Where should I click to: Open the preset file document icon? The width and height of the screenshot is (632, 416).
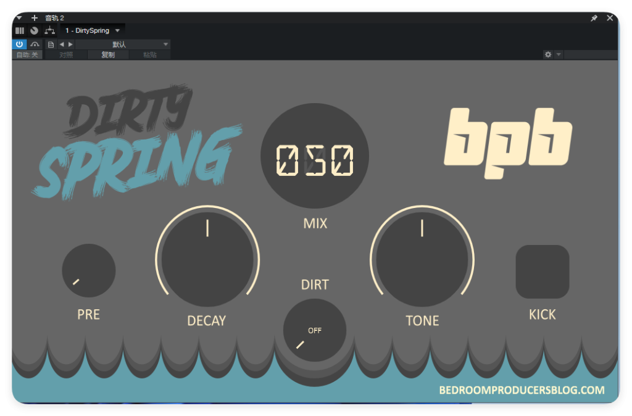[x=51, y=44]
